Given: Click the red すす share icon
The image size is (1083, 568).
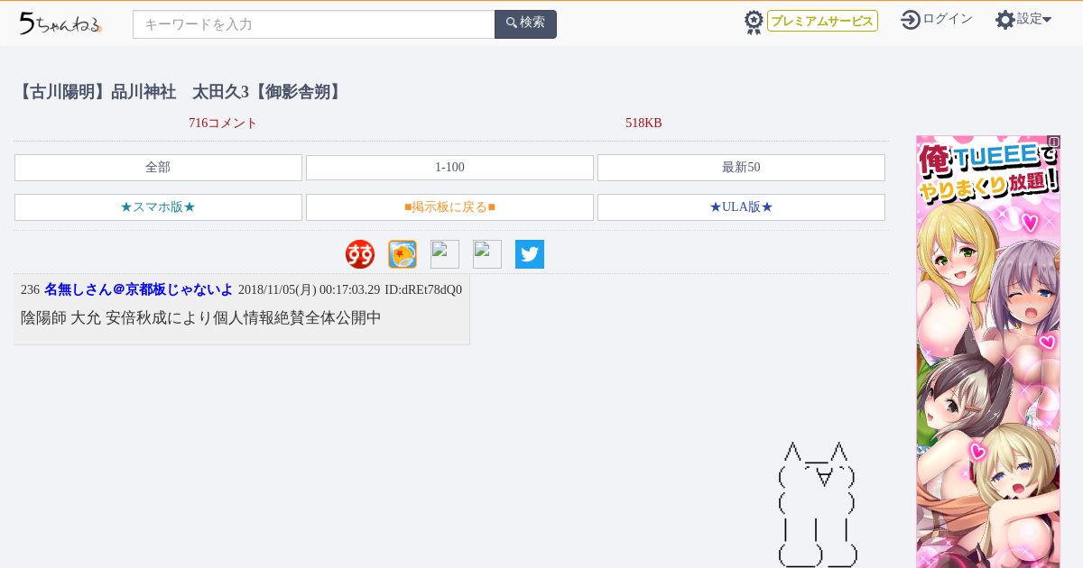Looking at the screenshot, I should [360, 254].
